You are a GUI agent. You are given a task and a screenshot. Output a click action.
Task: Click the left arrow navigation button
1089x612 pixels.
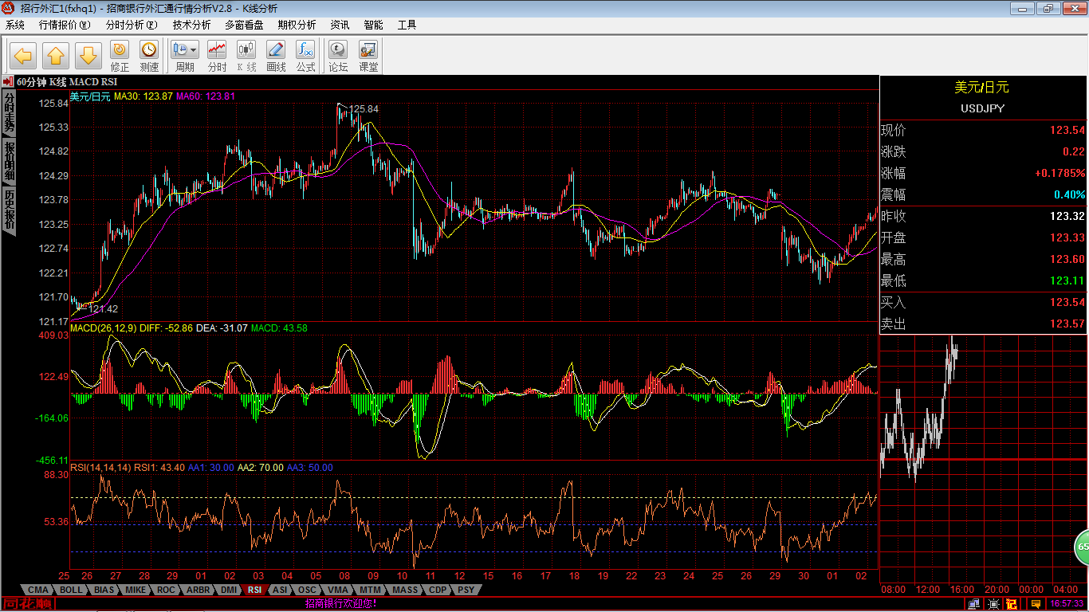23,56
